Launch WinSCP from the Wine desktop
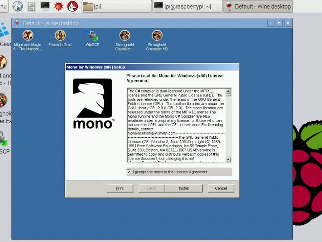Image resolution: width=322 pixels, height=242 pixels. 92,36
